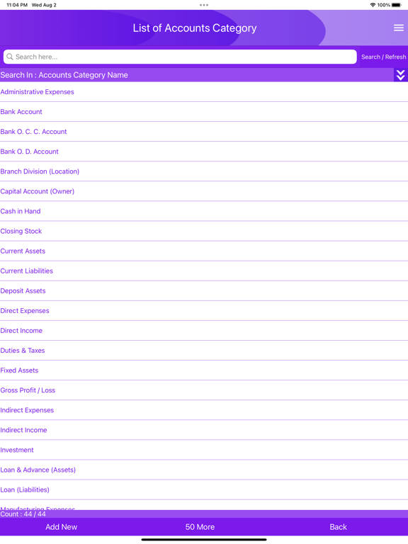
Task: Load 50 More records
Action: [x=200, y=527]
